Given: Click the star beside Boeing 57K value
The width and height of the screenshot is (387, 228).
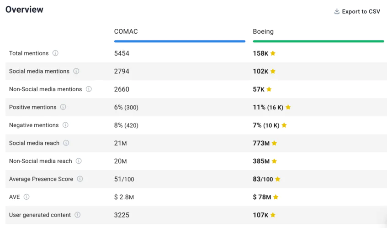Looking at the screenshot, I should pyautogui.click(x=269, y=89).
